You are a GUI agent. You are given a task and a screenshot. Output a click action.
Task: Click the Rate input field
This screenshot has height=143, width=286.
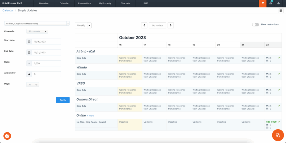(46, 63)
